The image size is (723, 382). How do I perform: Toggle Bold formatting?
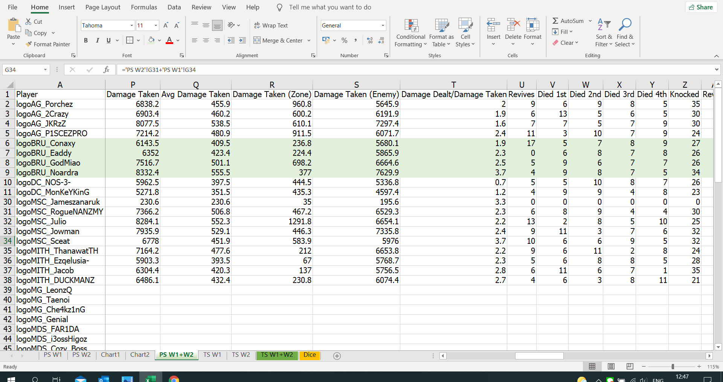tap(86, 40)
